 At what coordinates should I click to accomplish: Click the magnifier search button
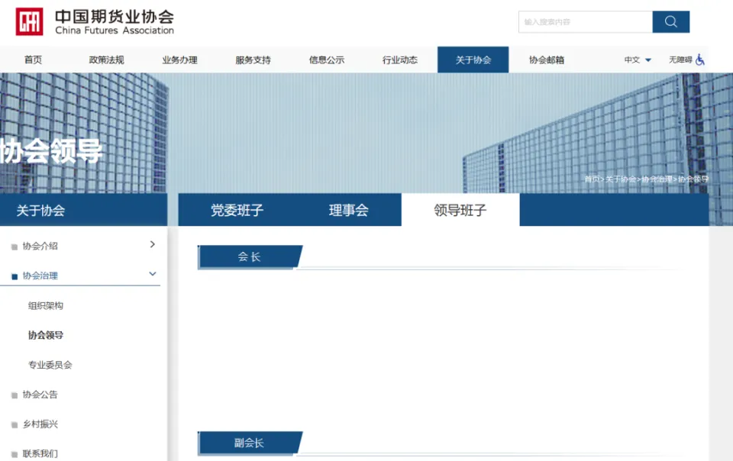670,22
